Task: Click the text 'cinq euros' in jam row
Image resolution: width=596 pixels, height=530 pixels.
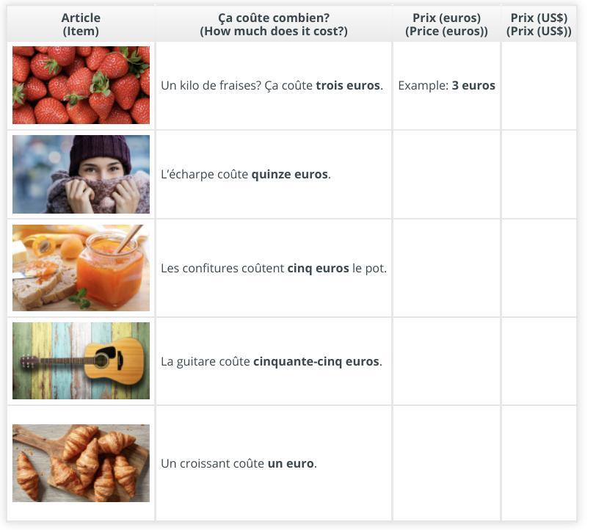Action: click(x=318, y=269)
